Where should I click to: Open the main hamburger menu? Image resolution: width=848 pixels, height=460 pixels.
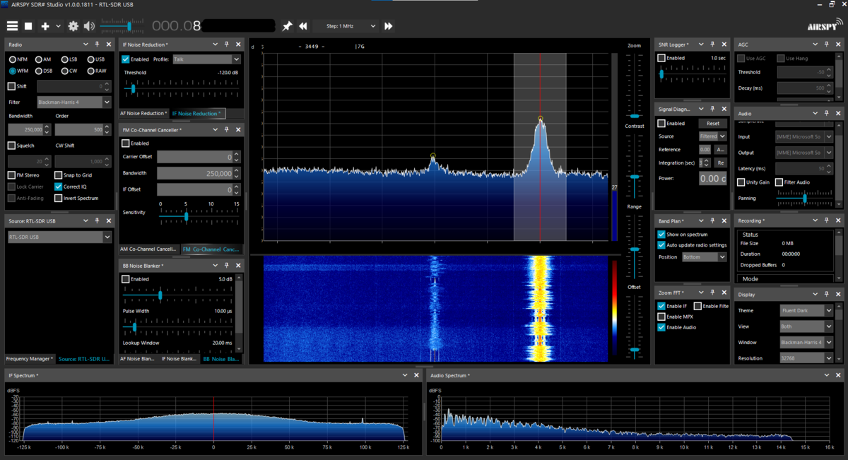pos(12,26)
